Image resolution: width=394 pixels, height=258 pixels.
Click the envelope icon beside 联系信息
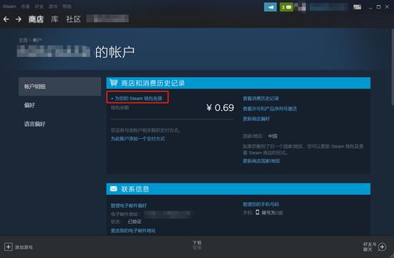pos(114,188)
